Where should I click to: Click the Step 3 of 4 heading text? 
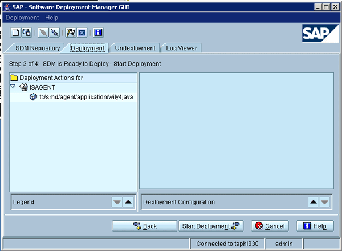tap(85, 64)
